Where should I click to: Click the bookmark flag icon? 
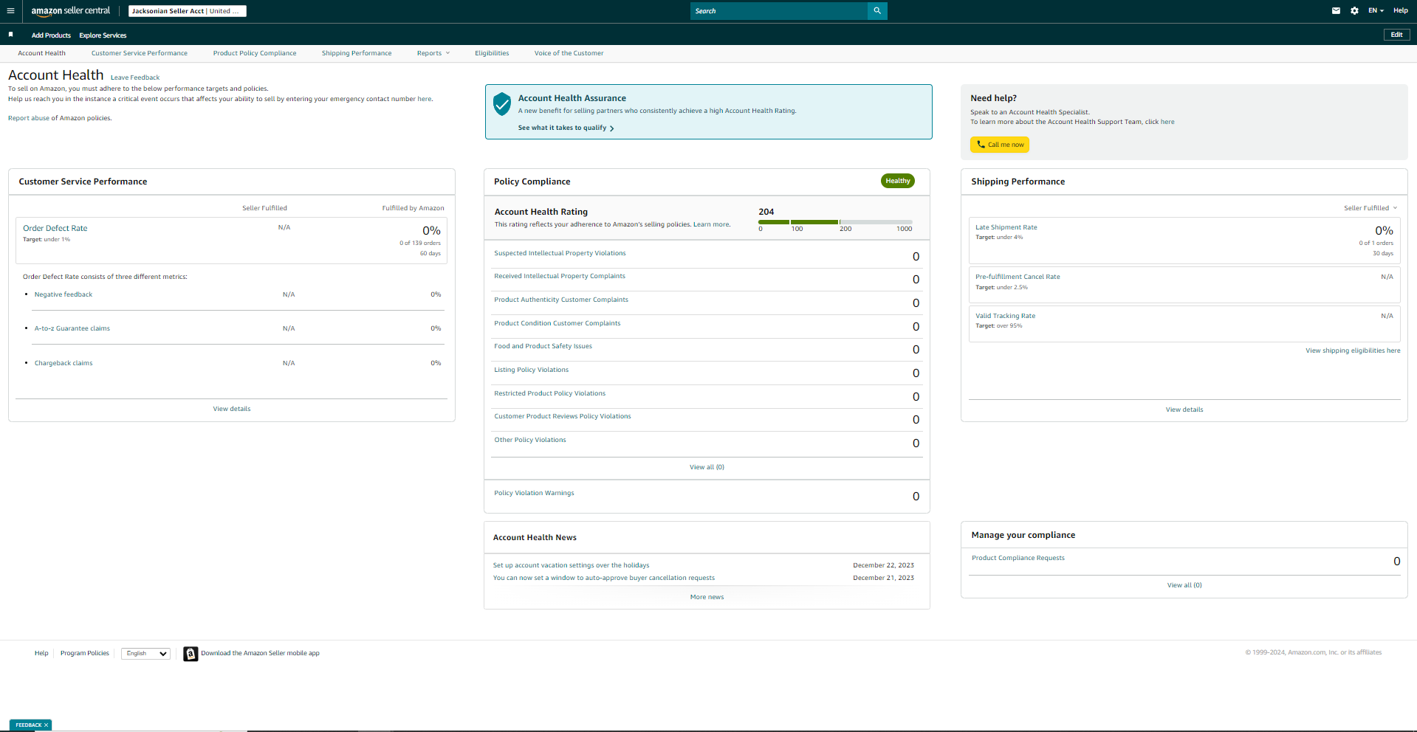(10, 35)
